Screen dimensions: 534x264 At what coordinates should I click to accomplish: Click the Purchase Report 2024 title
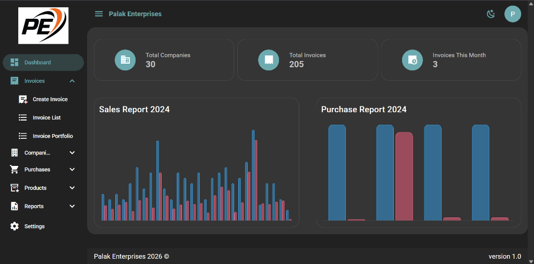(x=363, y=110)
